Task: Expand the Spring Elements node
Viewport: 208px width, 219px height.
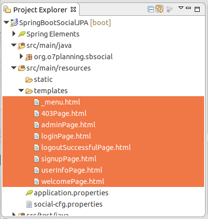Action: [14, 34]
